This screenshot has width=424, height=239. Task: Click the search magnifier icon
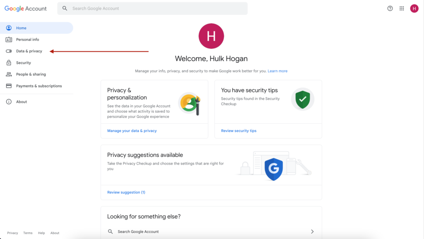coord(65,8)
